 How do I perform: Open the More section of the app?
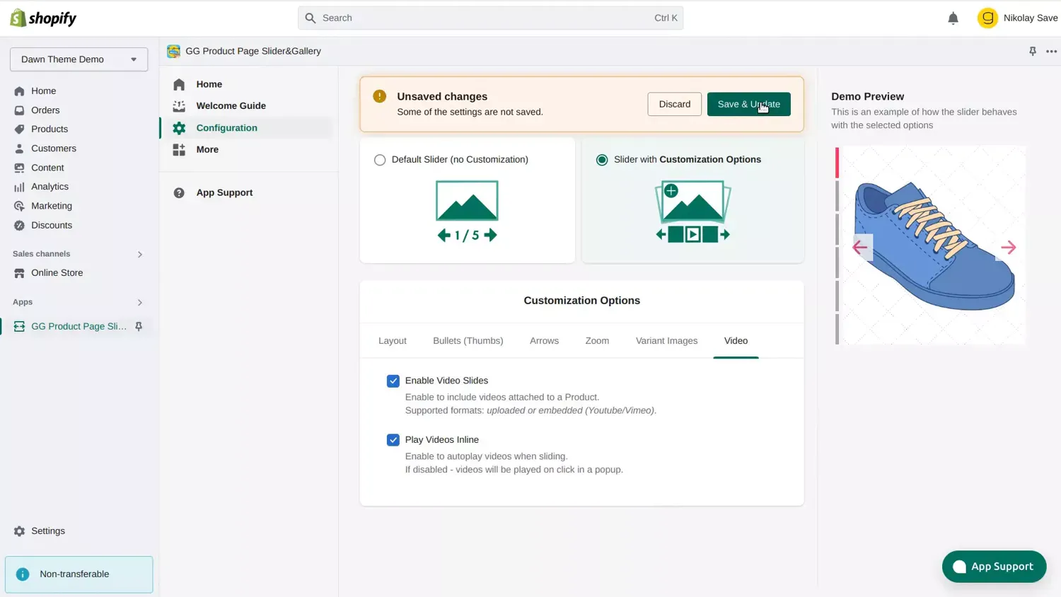click(x=207, y=149)
